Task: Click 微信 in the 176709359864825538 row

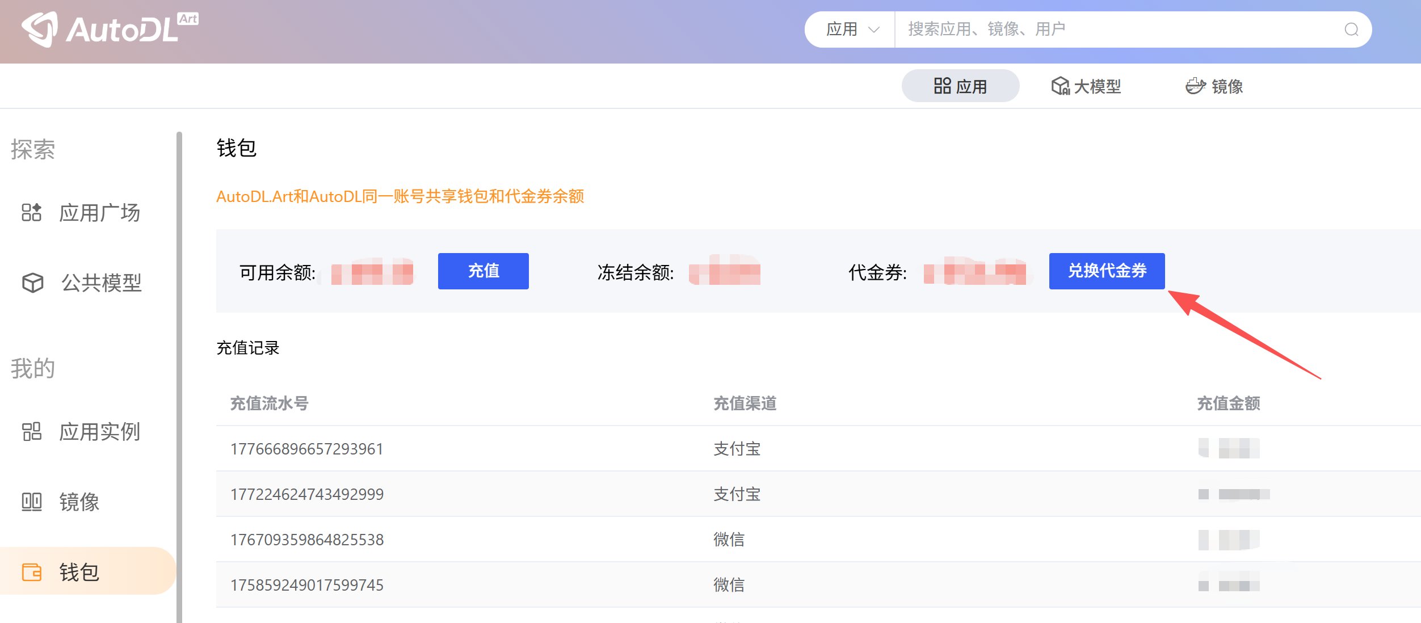Action: 729,540
